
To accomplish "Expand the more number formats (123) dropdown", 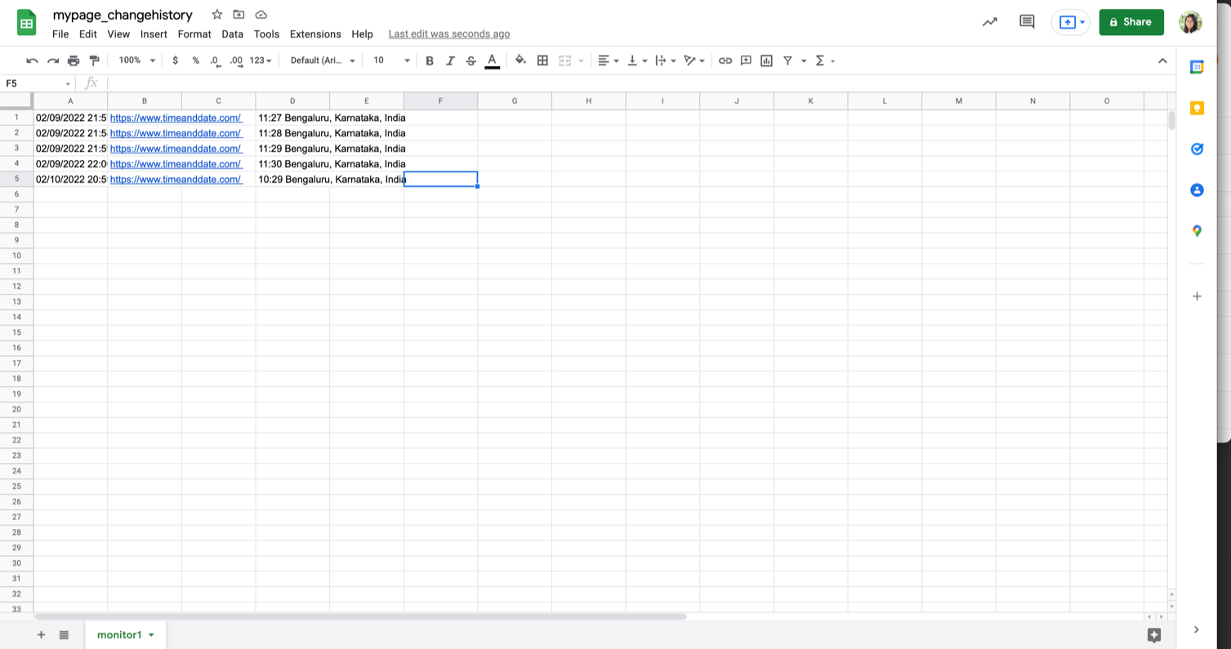I will coord(259,60).
